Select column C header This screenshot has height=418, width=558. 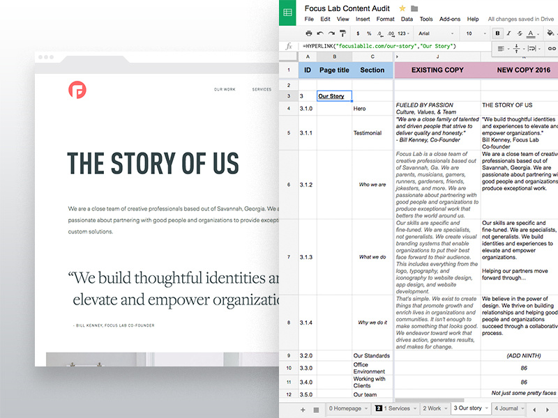click(372, 56)
